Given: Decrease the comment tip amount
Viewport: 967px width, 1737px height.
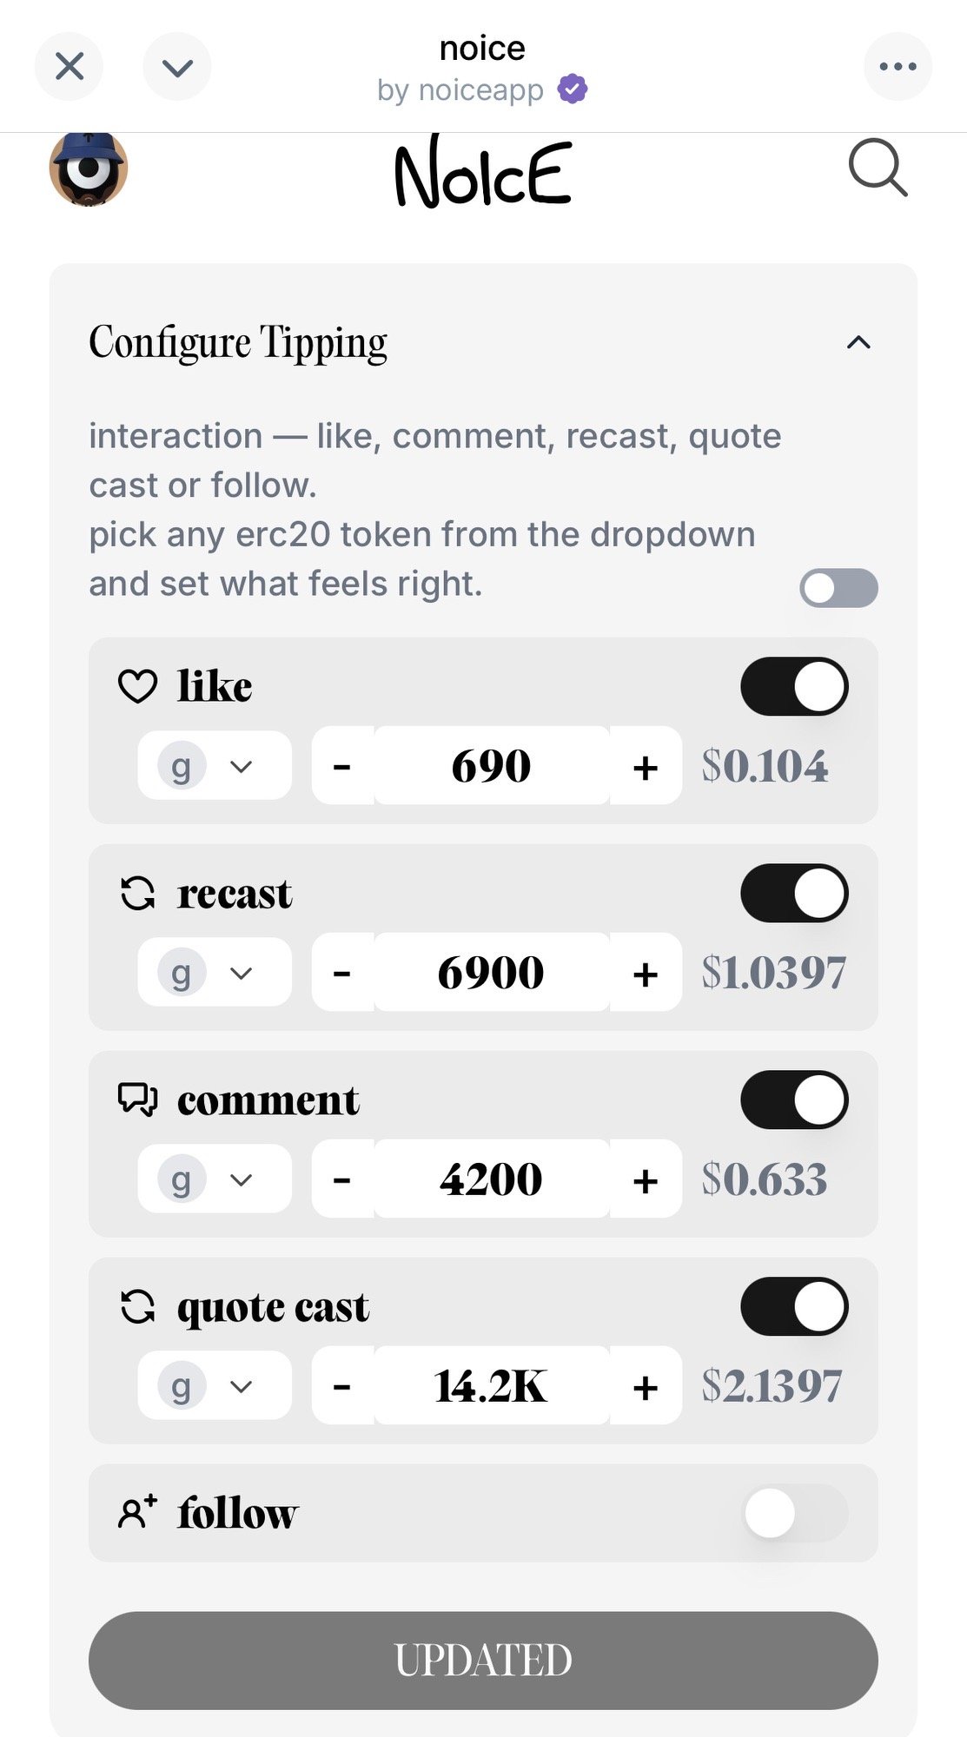Looking at the screenshot, I should pos(342,1179).
